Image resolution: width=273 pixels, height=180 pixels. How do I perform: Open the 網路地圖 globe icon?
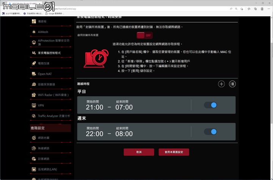(34, 138)
